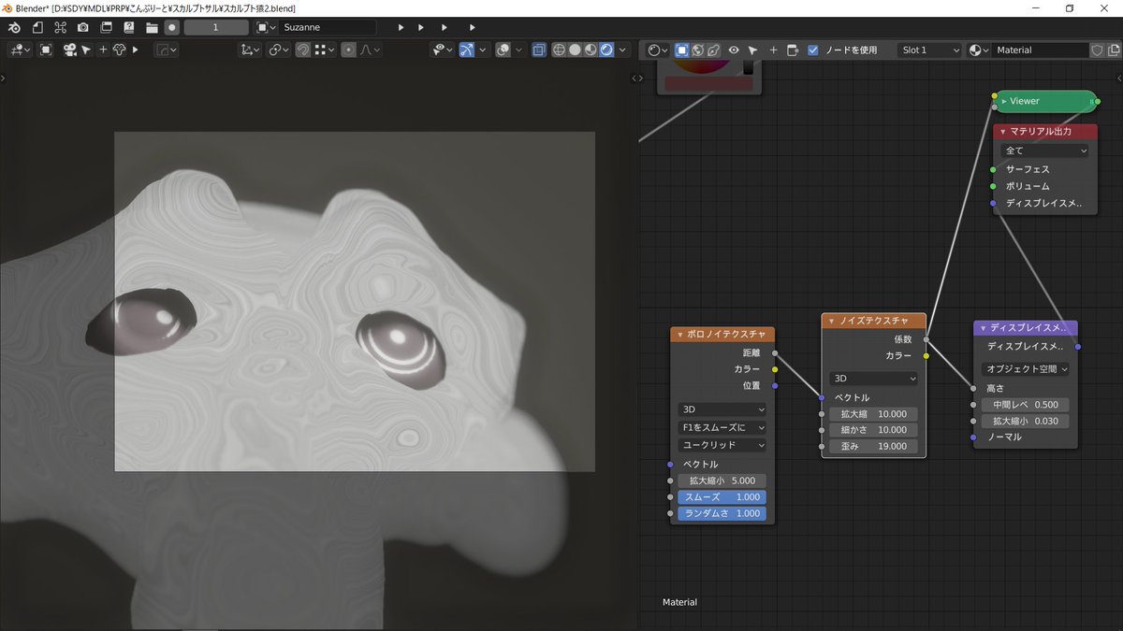Click the Blender logo menu icon
The image size is (1123, 631).
(14, 28)
